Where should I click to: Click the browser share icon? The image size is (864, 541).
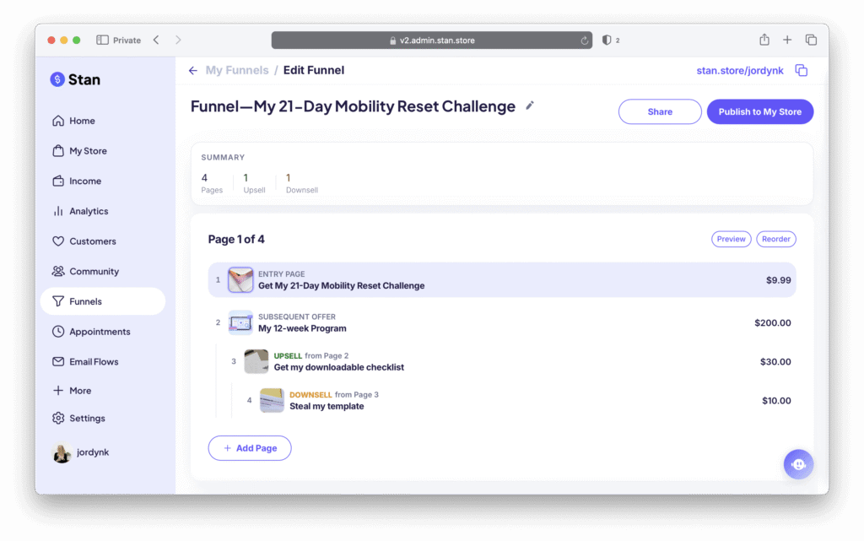coord(764,40)
